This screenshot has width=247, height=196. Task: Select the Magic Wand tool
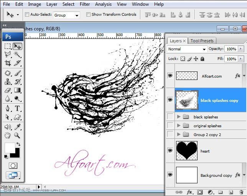(18, 55)
